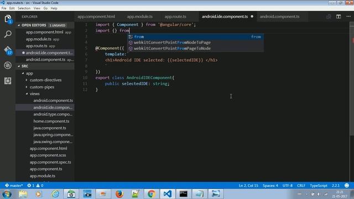Open Source Control view with 17 changes
The height and width of the screenshot is (199, 354).
click(8, 50)
